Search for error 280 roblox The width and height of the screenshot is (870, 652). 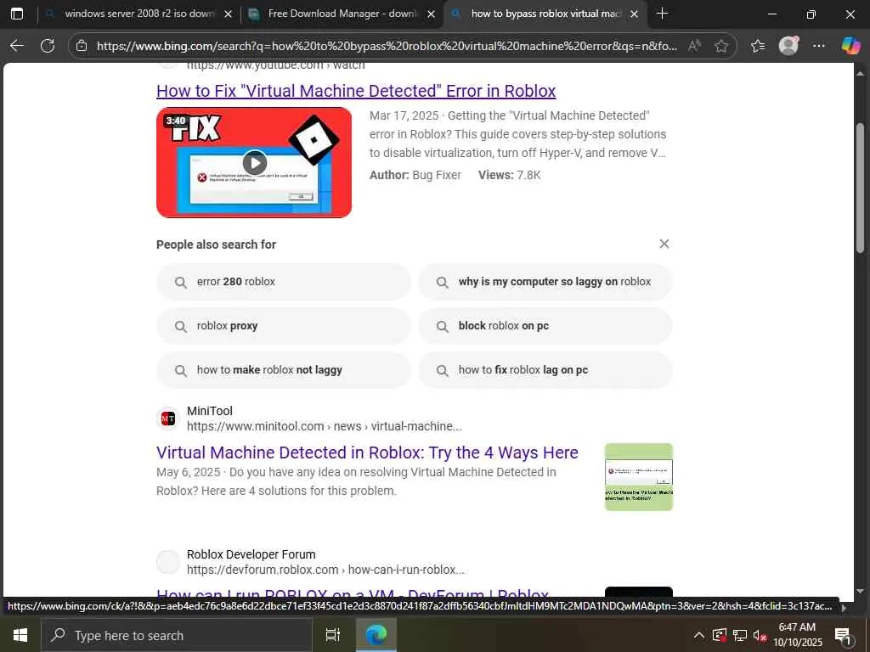[x=284, y=282]
